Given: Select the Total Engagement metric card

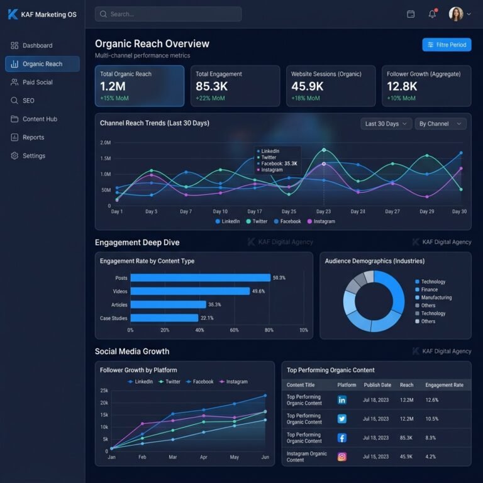Looking at the screenshot, I should [x=235, y=86].
